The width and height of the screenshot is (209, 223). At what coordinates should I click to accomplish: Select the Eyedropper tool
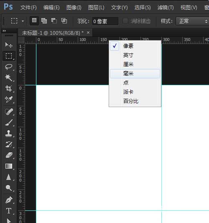click(9, 100)
